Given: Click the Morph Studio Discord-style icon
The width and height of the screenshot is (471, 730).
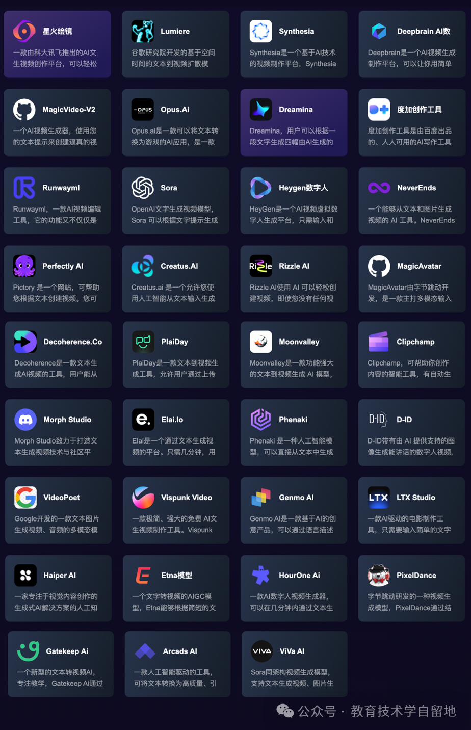Looking at the screenshot, I should (25, 420).
